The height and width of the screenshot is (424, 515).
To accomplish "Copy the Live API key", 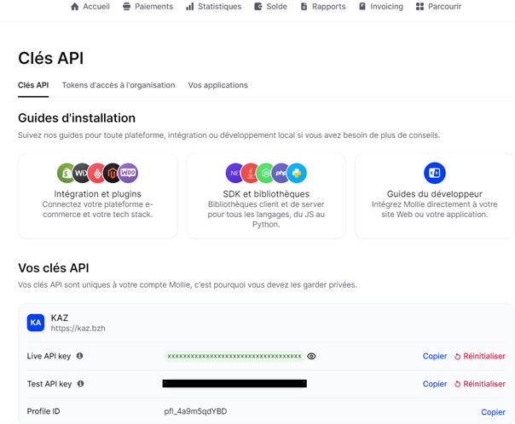I will (x=435, y=356).
